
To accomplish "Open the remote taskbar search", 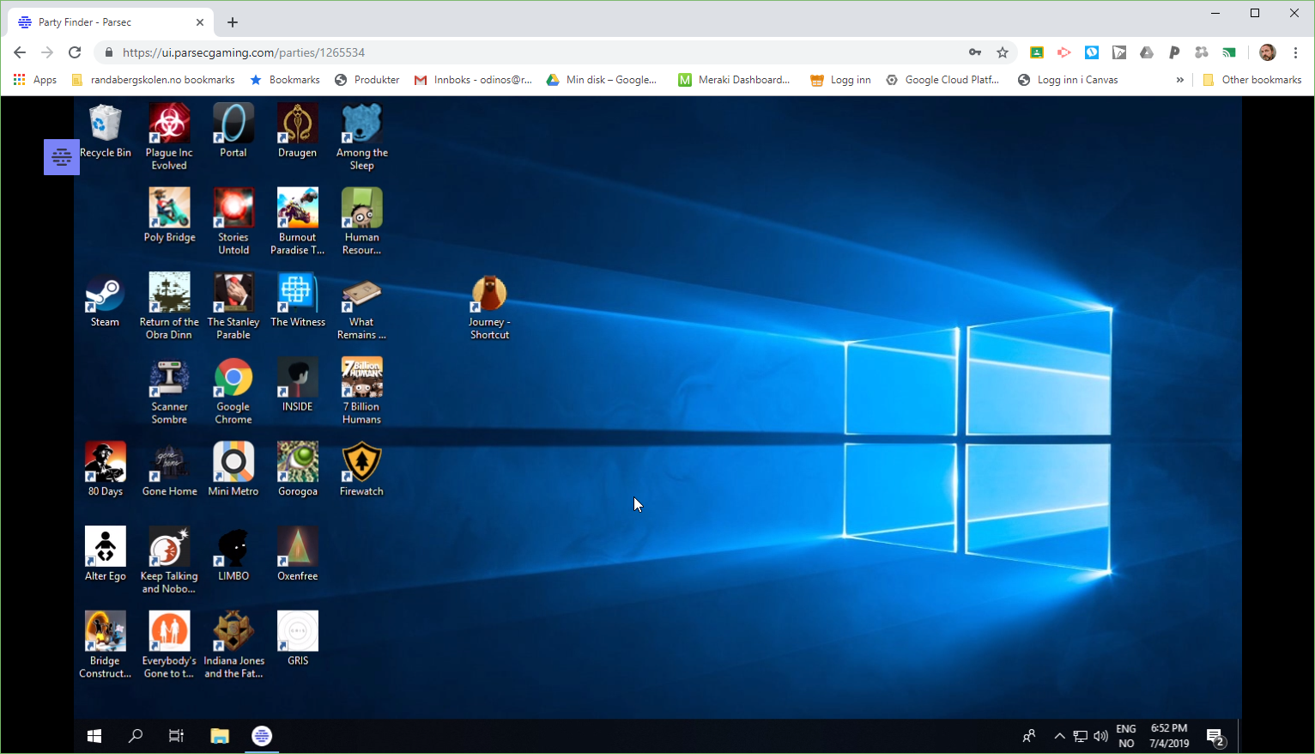I will 136,736.
